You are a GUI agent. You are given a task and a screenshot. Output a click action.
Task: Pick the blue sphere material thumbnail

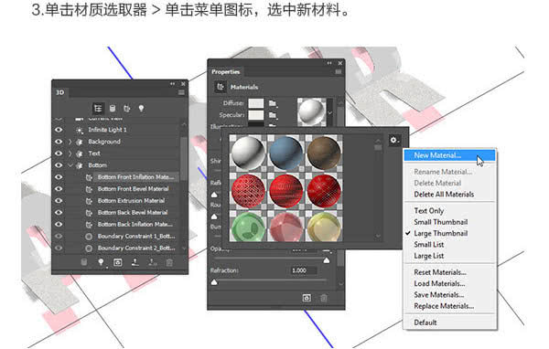pyautogui.click(x=286, y=153)
